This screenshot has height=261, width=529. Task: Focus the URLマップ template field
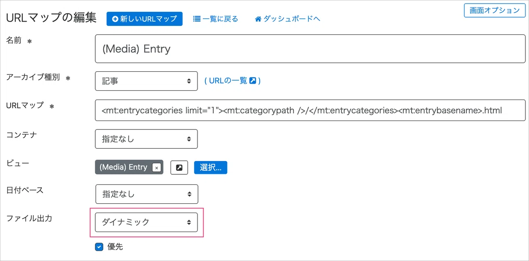tap(310, 110)
